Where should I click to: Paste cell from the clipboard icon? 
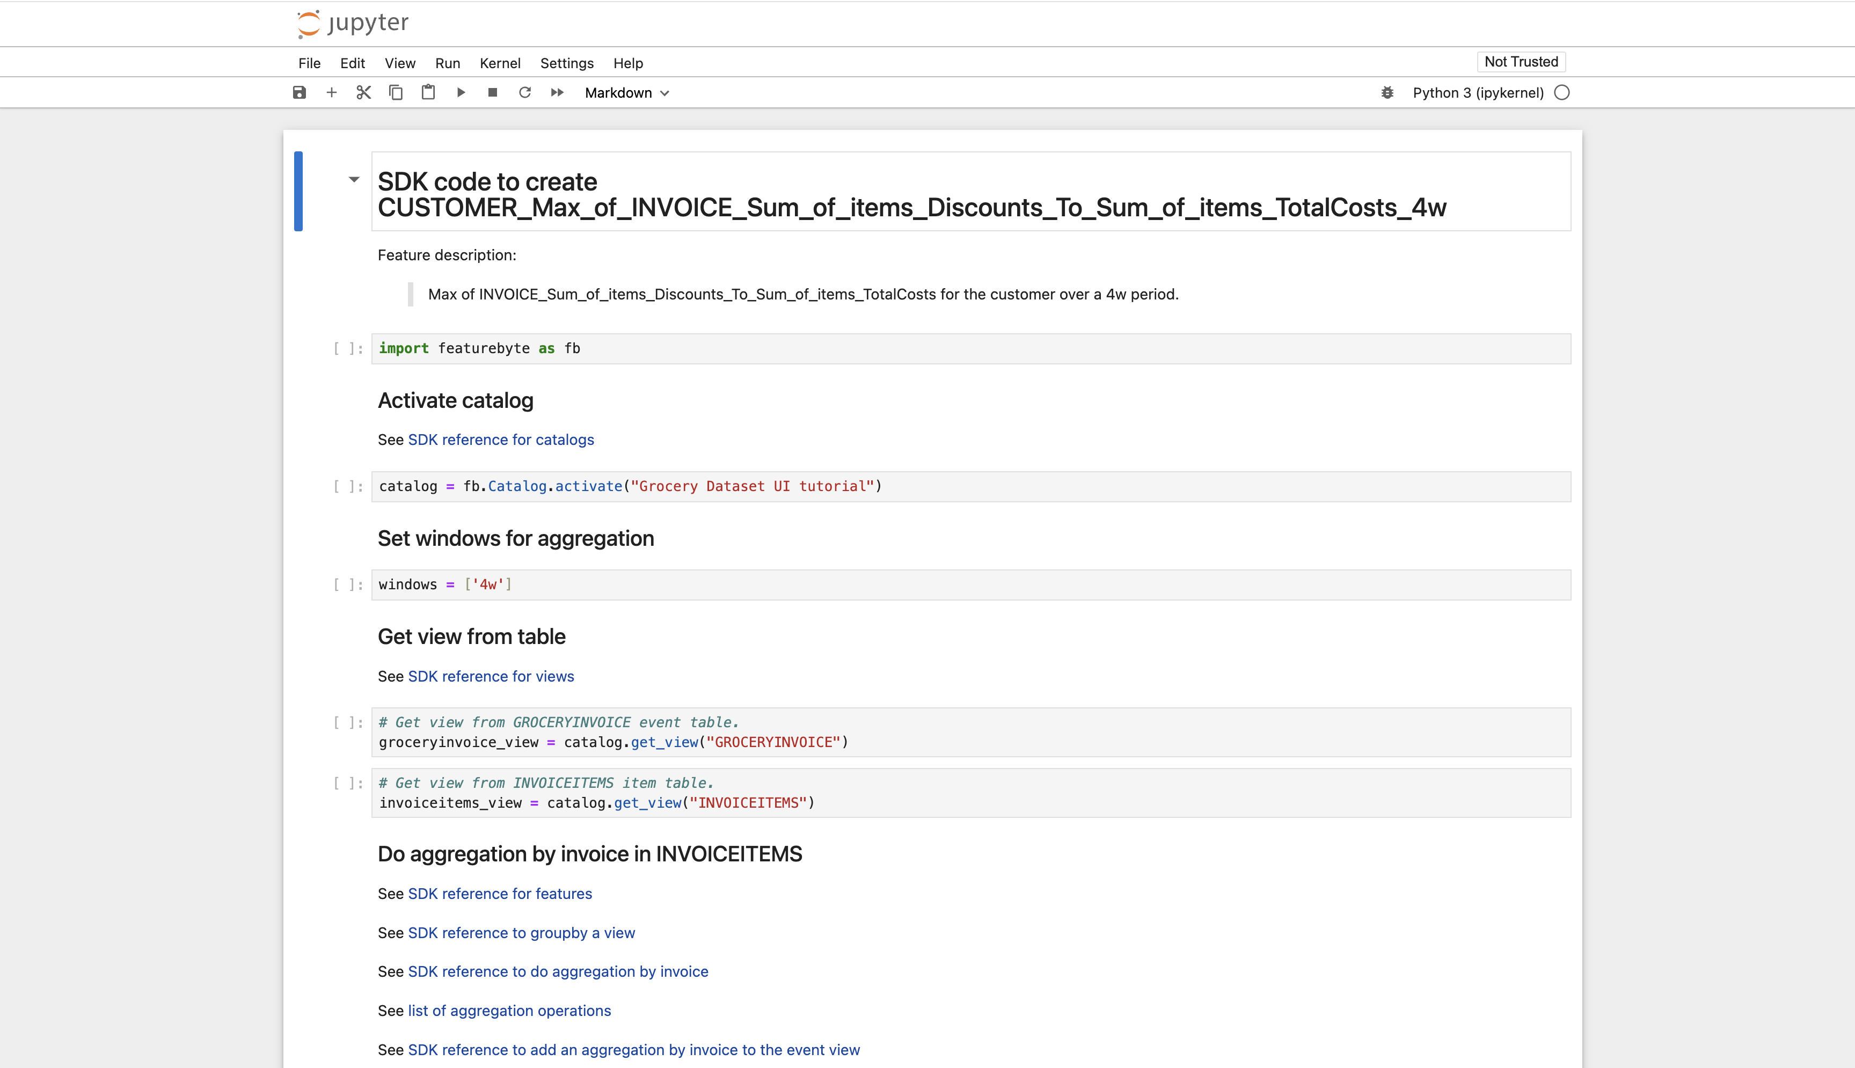pyautogui.click(x=428, y=92)
